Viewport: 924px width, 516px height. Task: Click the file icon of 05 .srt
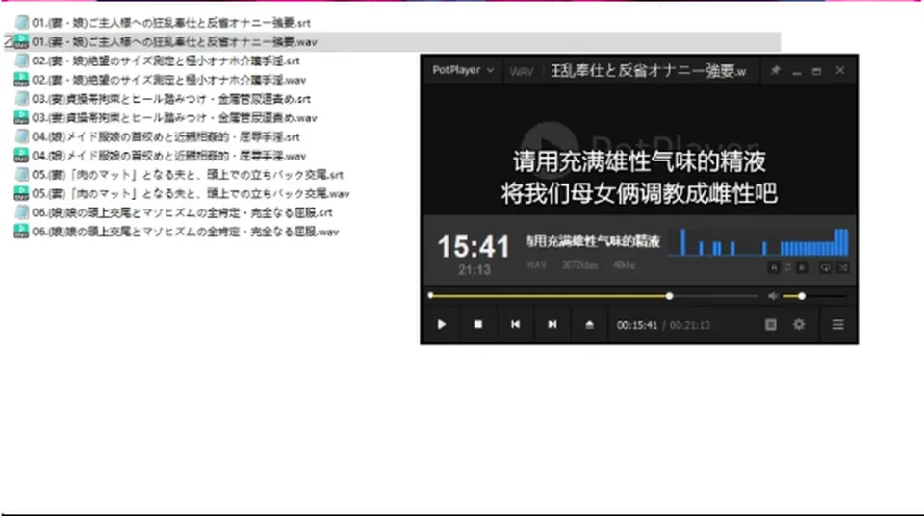click(x=22, y=174)
